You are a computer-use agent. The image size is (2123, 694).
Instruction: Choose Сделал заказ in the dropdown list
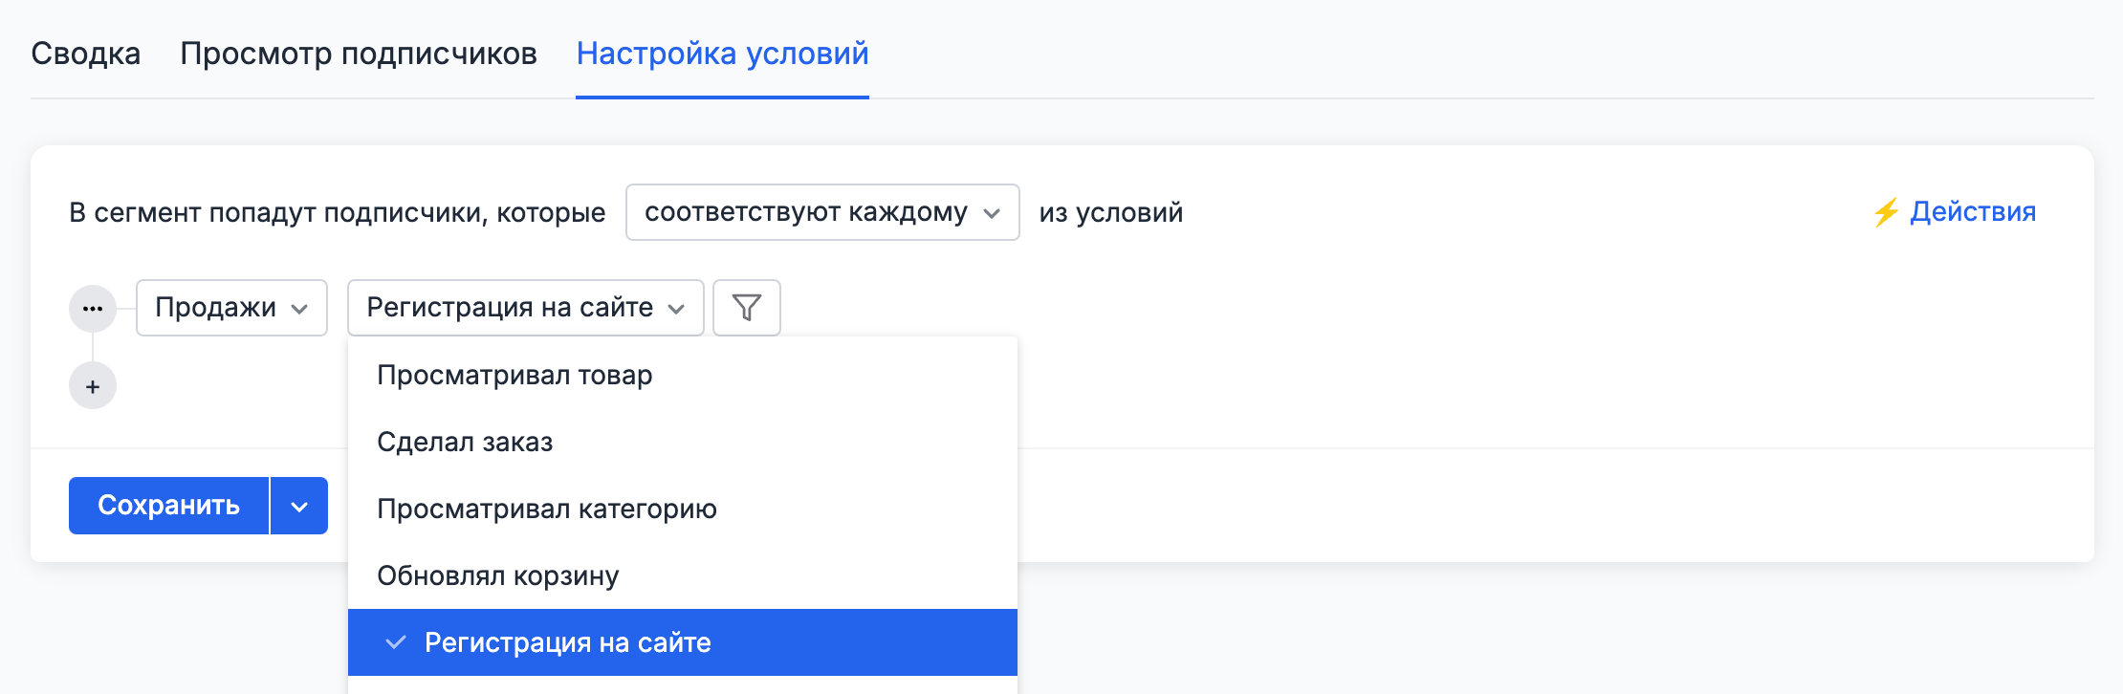pos(466,442)
